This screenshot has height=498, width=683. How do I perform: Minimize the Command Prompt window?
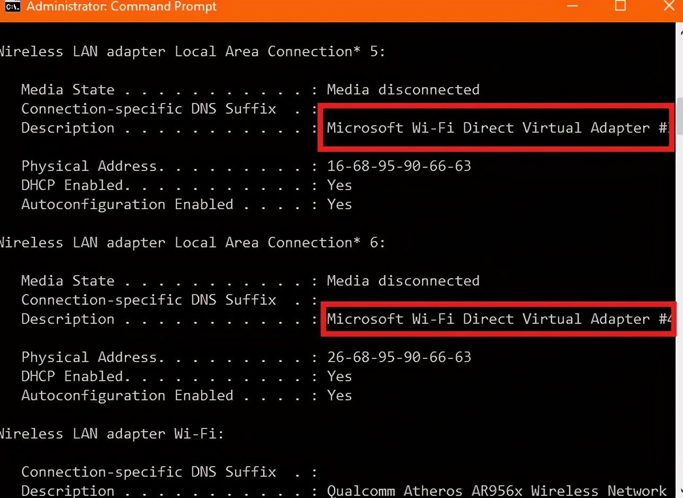point(571,6)
